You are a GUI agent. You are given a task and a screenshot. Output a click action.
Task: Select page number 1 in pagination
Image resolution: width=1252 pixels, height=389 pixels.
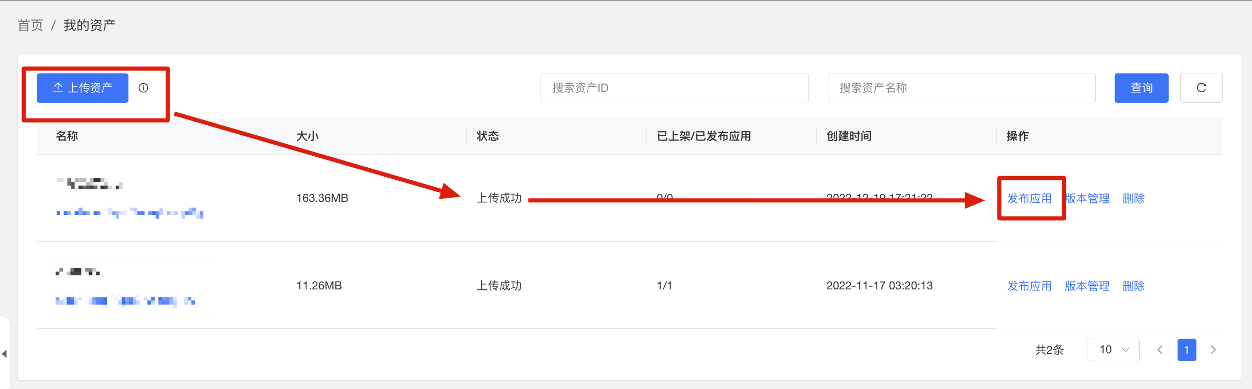click(1186, 350)
